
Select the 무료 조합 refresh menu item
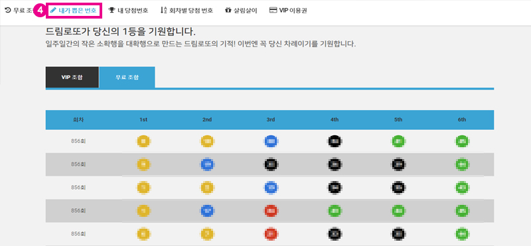point(20,10)
